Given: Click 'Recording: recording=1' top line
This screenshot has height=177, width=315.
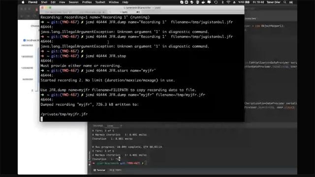Looking at the screenshot, I should click(95, 17).
